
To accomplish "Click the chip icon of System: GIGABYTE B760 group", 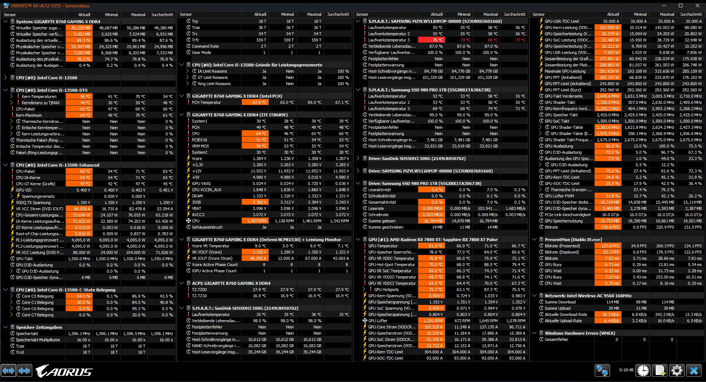I will pyautogui.click(x=12, y=22).
